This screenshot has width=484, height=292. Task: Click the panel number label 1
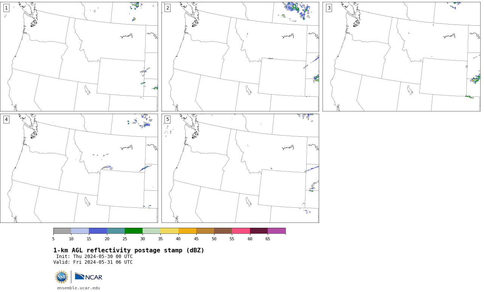6,8
